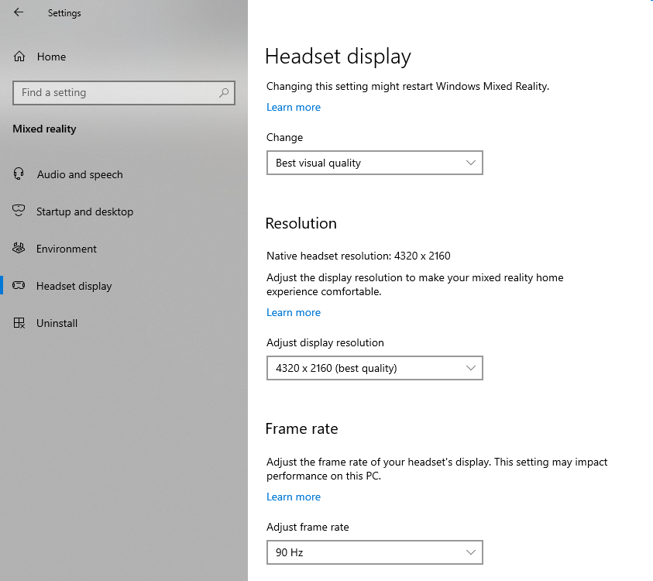Click the Home icon in sidebar
Screen dimensions: 653x581
(19, 57)
